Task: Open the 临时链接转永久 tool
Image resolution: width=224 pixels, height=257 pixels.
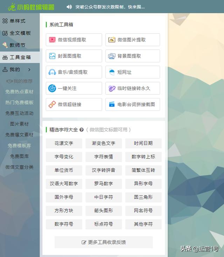Action: (133, 88)
